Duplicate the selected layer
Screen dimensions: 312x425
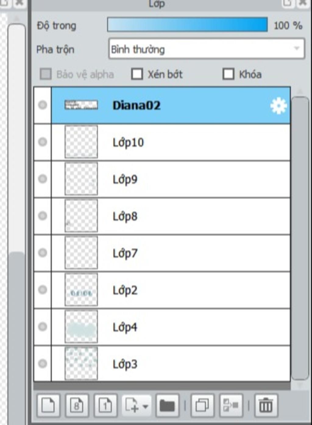(x=202, y=405)
